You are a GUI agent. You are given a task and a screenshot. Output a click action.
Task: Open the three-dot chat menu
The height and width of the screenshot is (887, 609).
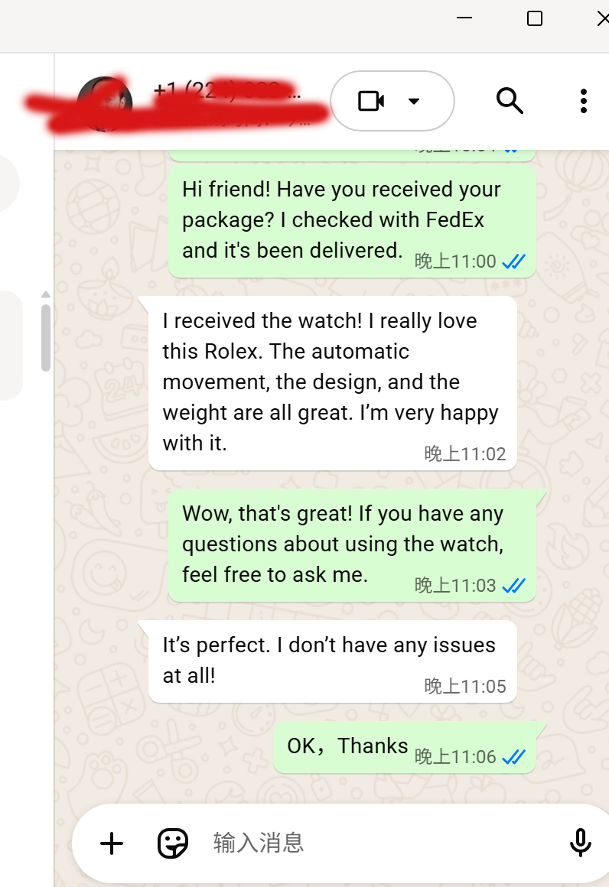pos(584,101)
